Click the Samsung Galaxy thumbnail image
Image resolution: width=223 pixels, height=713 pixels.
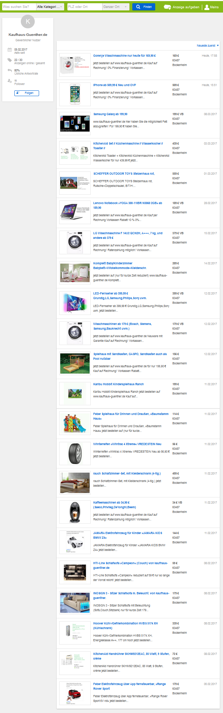pyautogui.click(x=75, y=124)
